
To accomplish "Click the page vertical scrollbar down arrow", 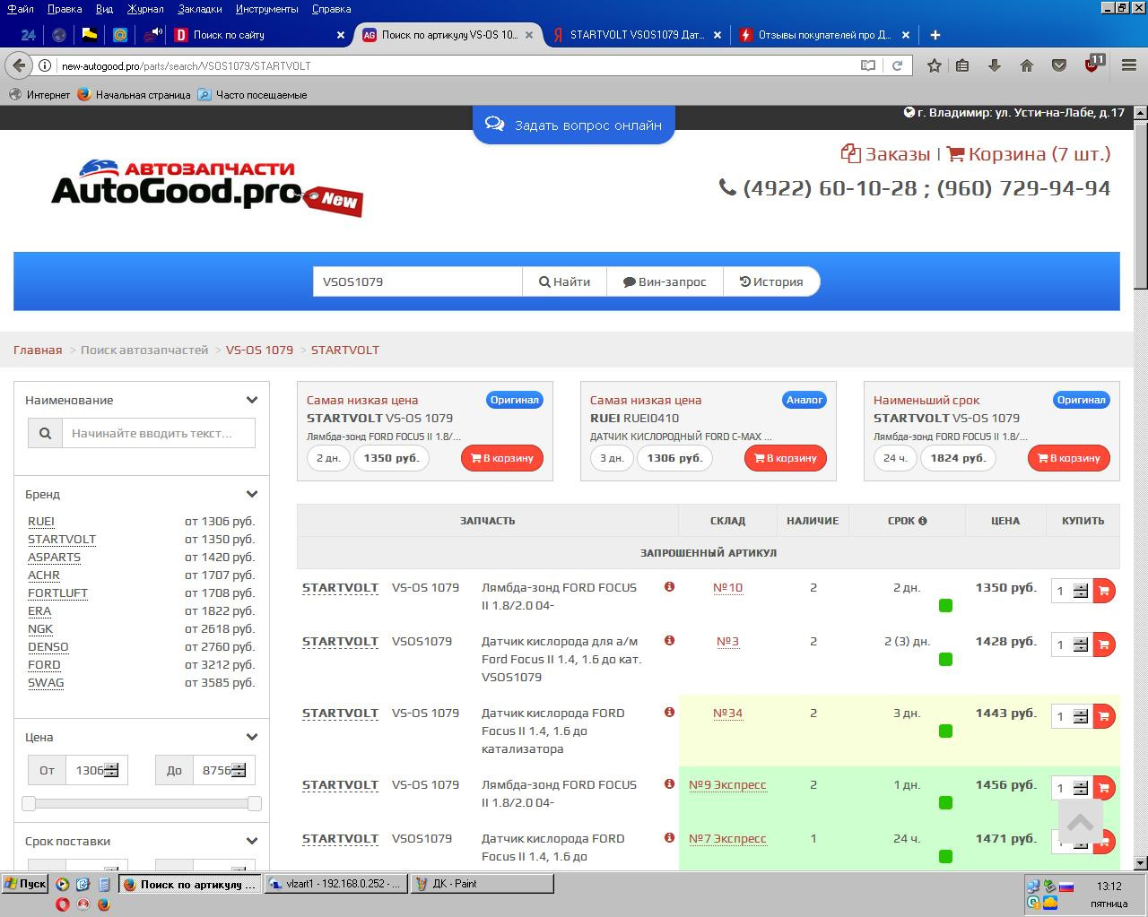I will pyautogui.click(x=1141, y=863).
